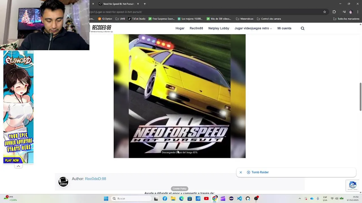Open the Mi cuenta menu item
This screenshot has width=362, height=203.
coord(284,28)
